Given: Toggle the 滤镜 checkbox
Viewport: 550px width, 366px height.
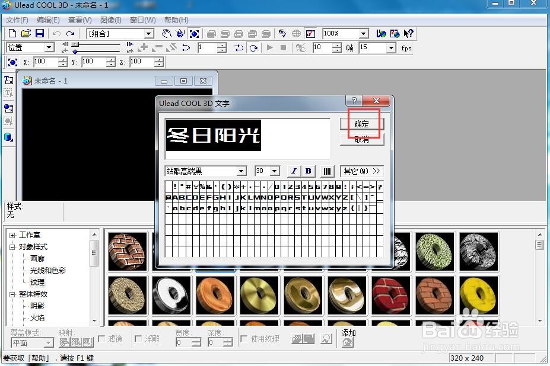Looking at the screenshot, I should [x=102, y=338].
